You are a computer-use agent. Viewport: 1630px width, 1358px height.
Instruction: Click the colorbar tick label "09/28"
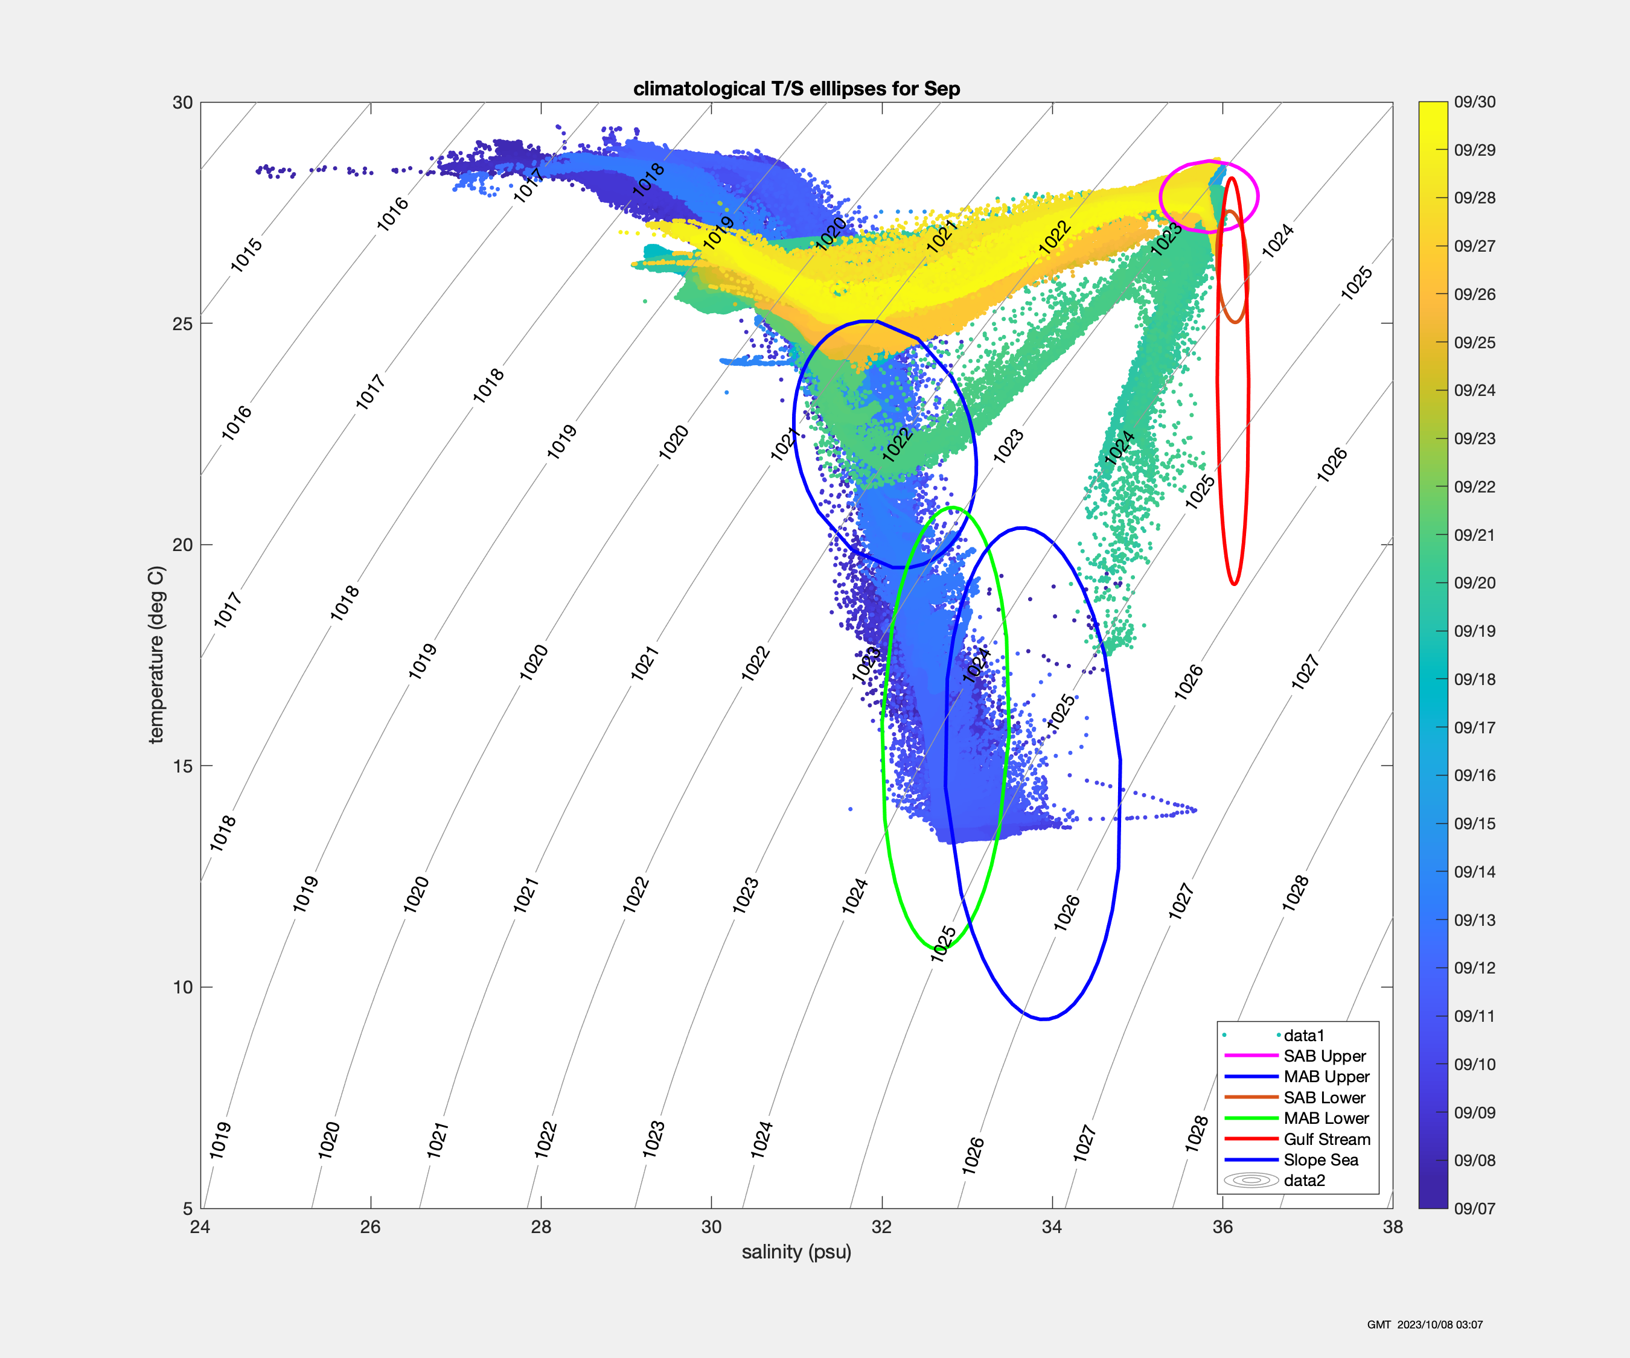[1475, 199]
